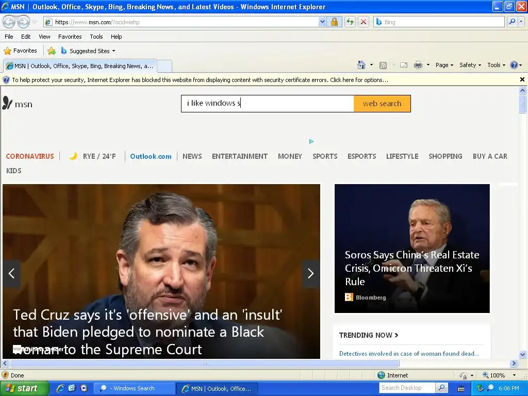
Task: Click in the MSN search text field
Action: pyautogui.click(x=268, y=103)
